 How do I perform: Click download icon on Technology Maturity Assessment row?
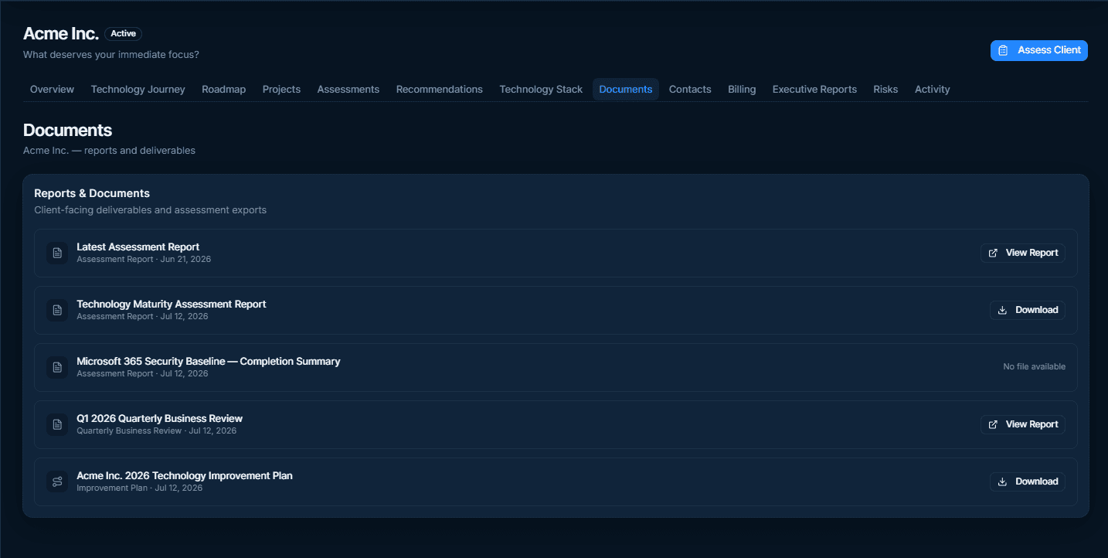pos(1003,310)
